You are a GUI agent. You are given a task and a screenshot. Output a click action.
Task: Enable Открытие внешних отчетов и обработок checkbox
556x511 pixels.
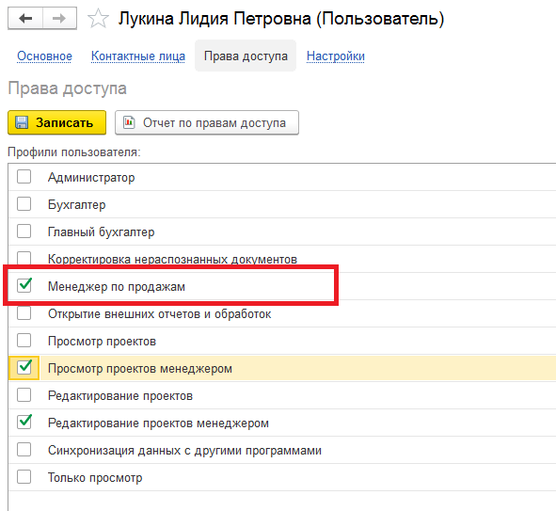24,313
